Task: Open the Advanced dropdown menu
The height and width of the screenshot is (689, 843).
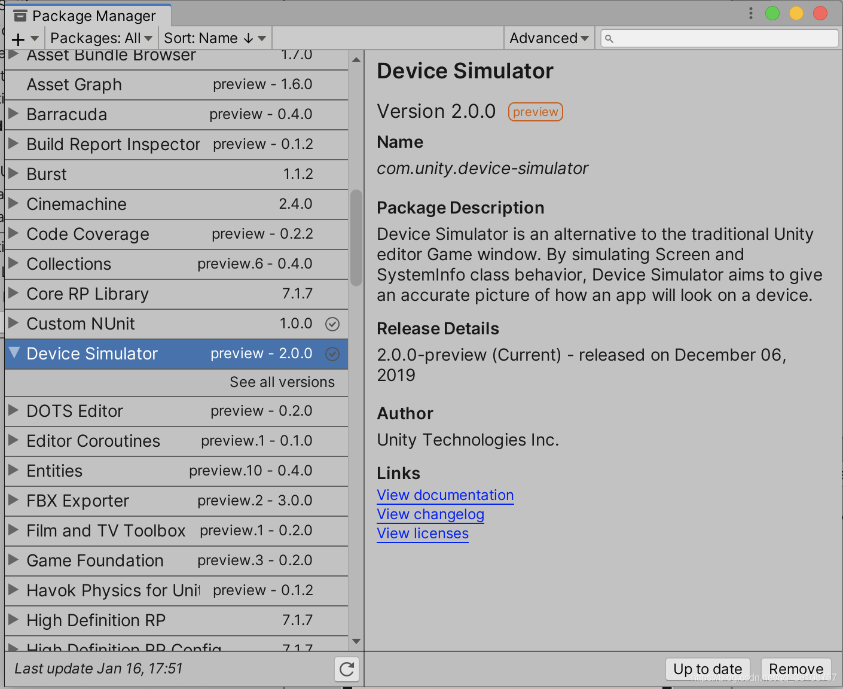Action: pos(549,38)
